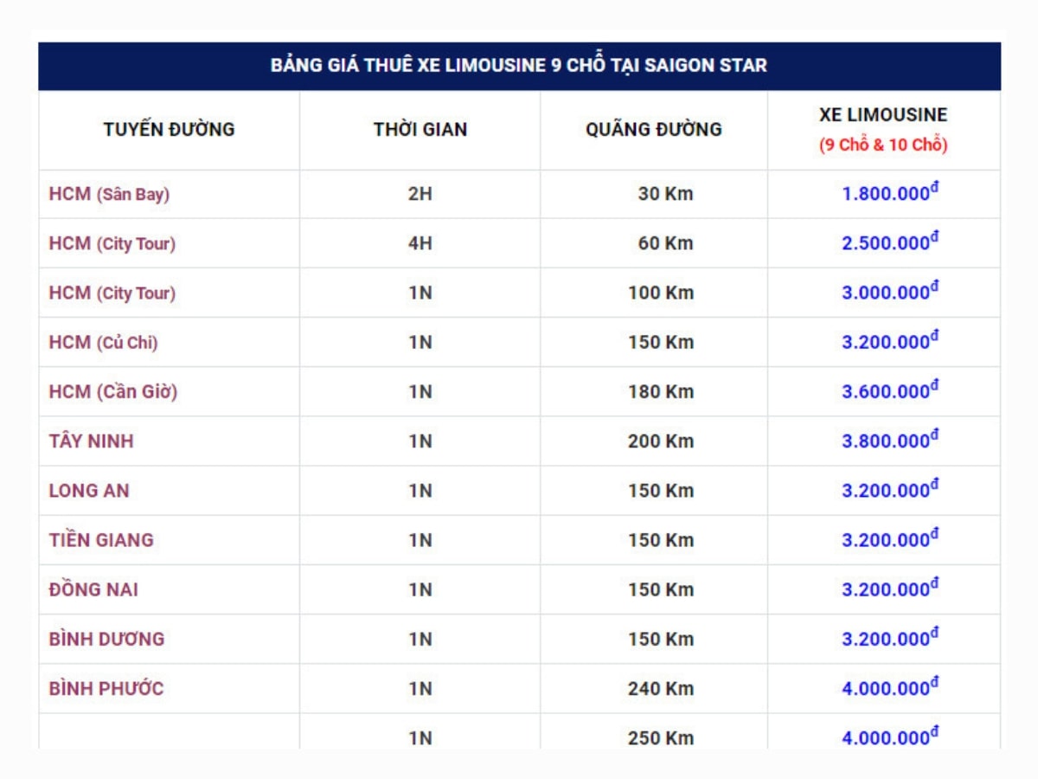1038x779 pixels.
Task: Click 150 Km in the LONG AN row
Action: tap(661, 491)
